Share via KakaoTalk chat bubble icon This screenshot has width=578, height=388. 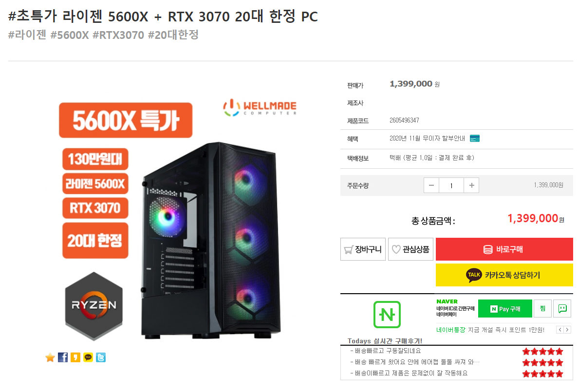88,357
